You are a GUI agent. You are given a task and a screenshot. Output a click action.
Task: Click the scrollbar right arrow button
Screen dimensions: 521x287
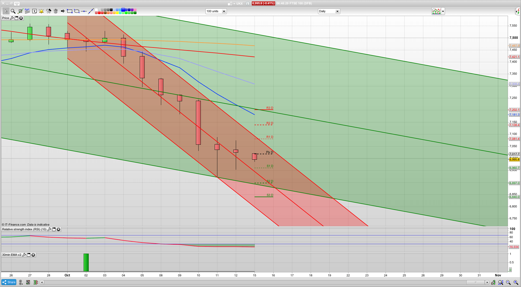coord(487,282)
